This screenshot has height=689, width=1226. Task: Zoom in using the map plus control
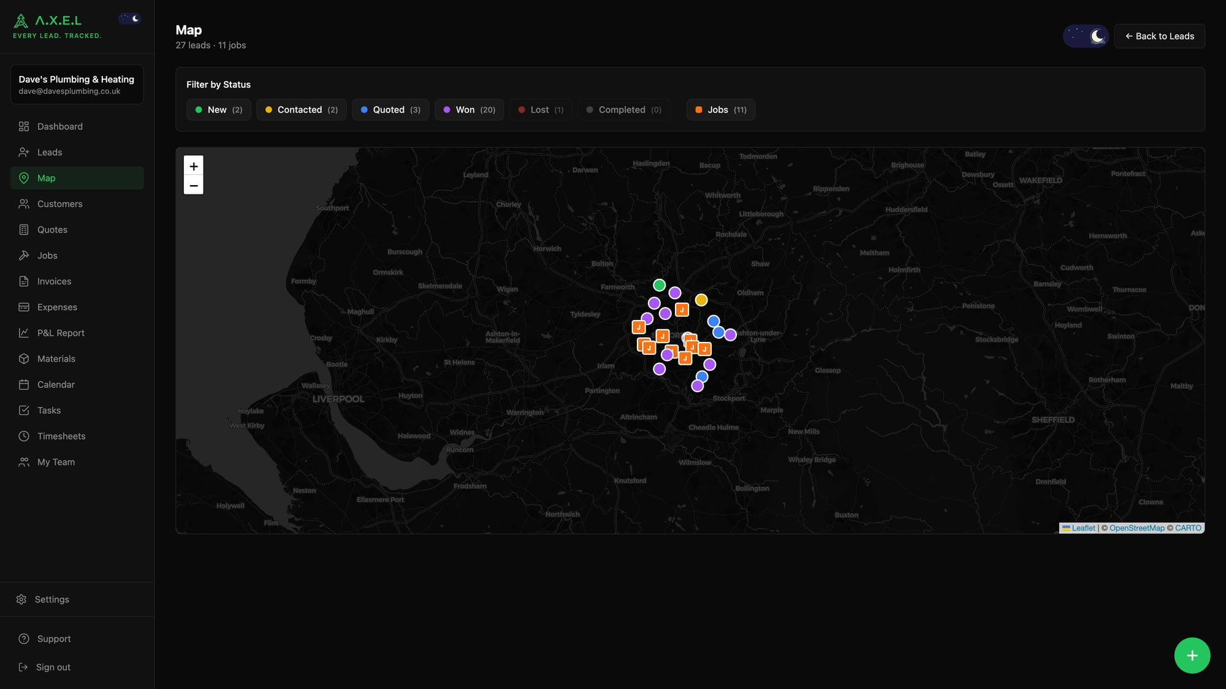193,166
